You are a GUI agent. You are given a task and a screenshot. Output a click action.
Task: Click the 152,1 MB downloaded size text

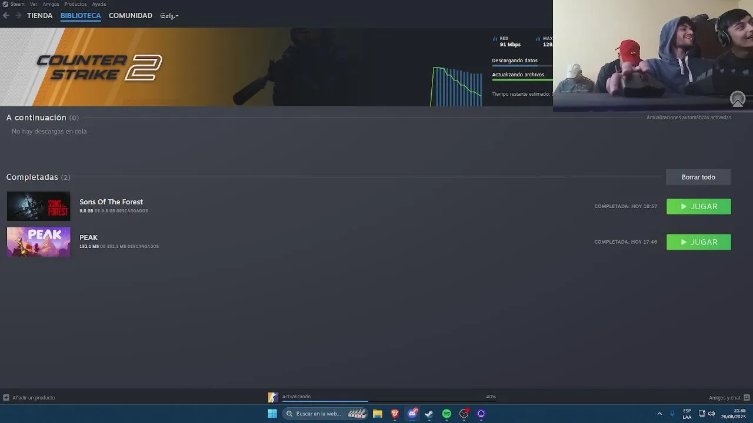(x=119, y=247)
